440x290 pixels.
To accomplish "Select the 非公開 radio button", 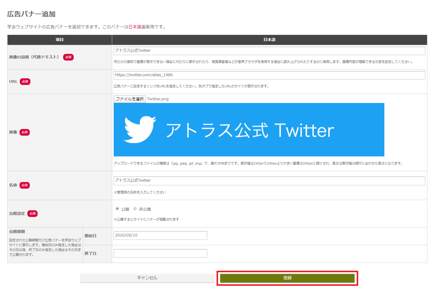I will tap(135, 209).
